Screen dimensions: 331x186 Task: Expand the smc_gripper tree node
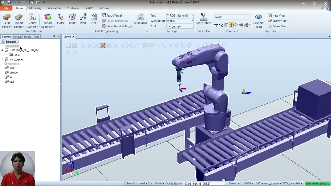tap(3, 59)
